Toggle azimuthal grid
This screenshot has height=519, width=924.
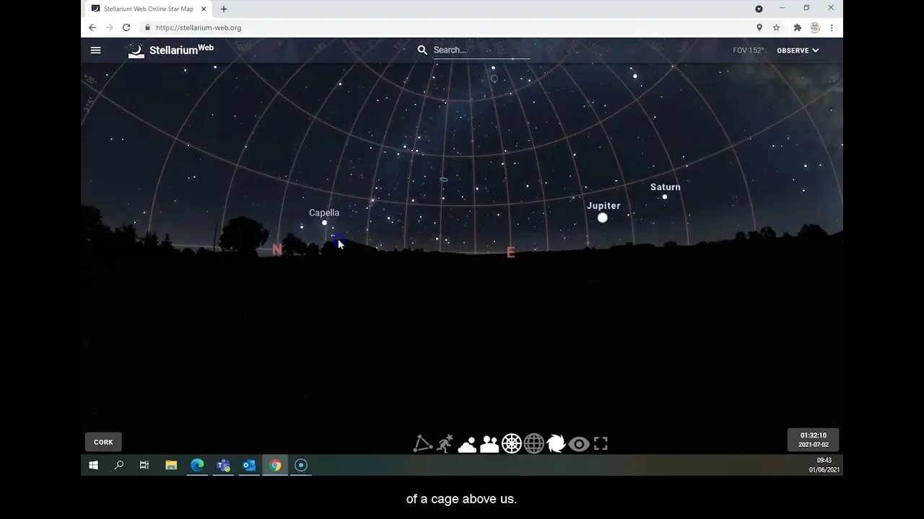512,444
